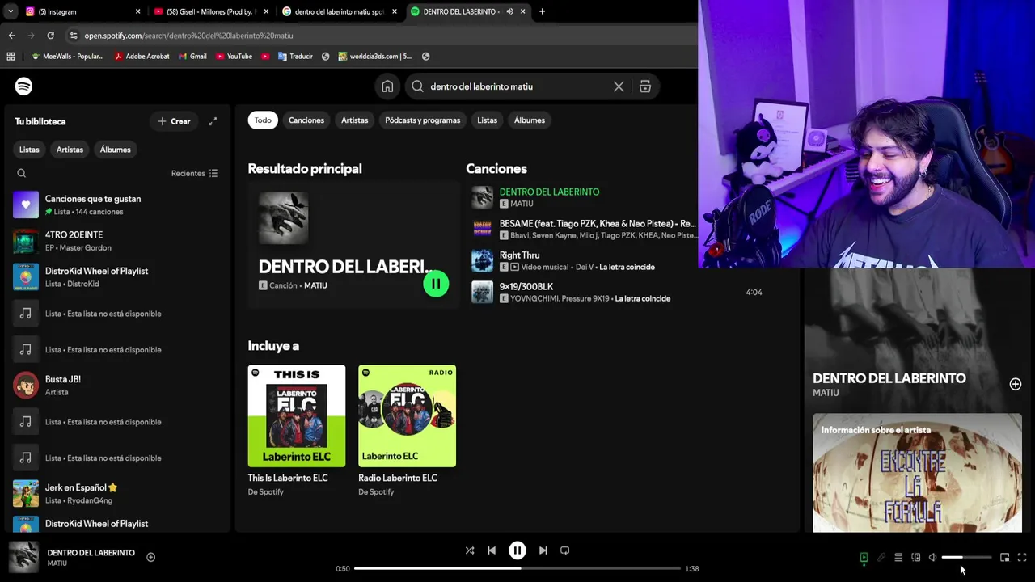This screenshot has width=1035, height=582.
Task: Open Radio Laberinto ELC card
Action: 408,431
